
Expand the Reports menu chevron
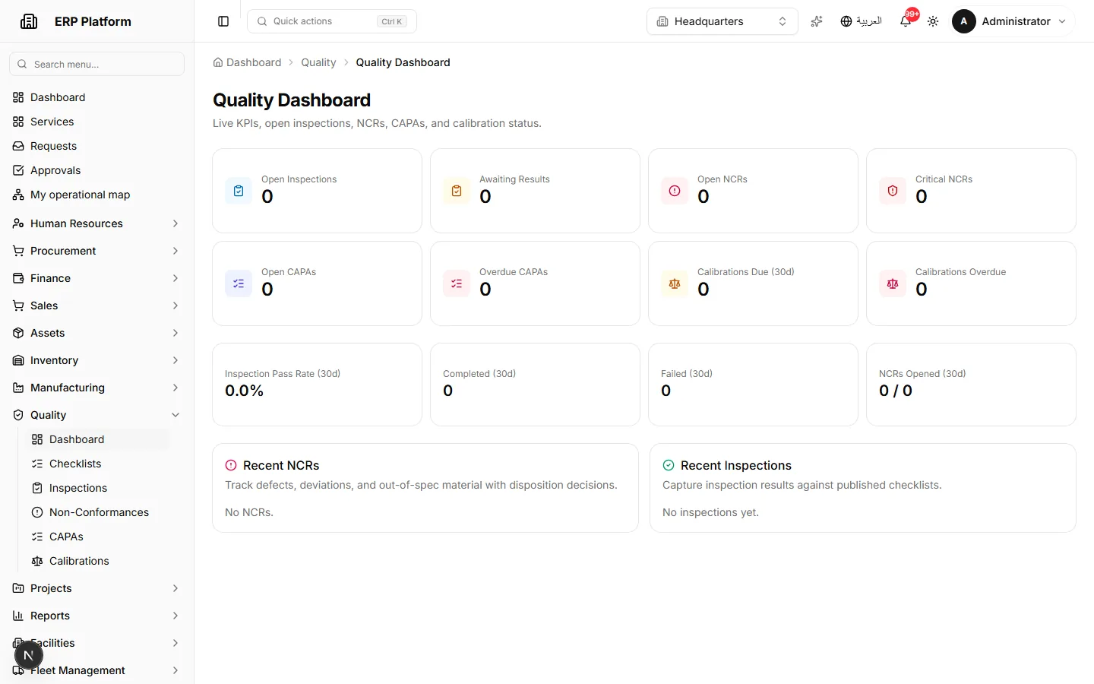(175, 616)
